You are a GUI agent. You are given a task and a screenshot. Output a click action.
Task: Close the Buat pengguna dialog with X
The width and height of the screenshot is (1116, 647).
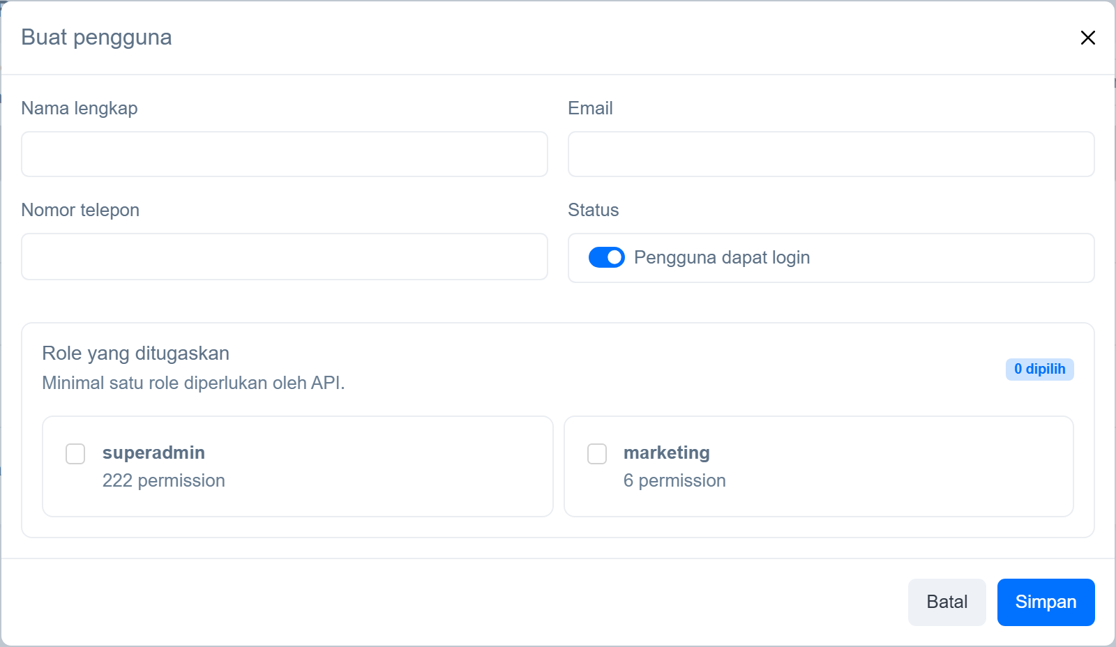[x=1087, y=38]
